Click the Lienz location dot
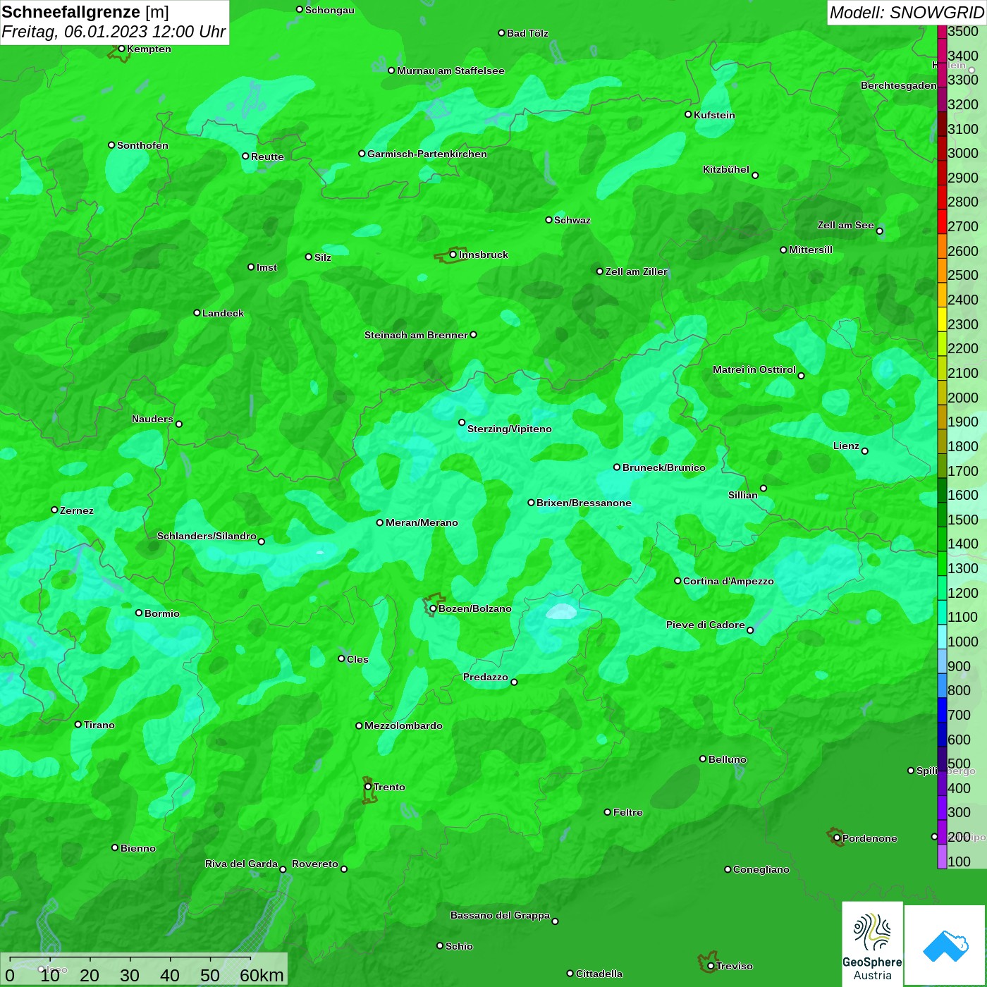 point(865,451)
